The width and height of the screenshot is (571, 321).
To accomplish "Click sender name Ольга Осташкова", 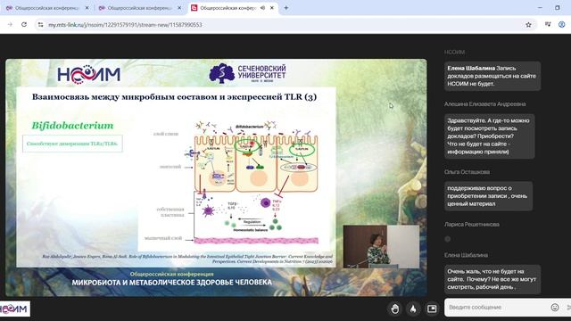I will click(467, 172).
